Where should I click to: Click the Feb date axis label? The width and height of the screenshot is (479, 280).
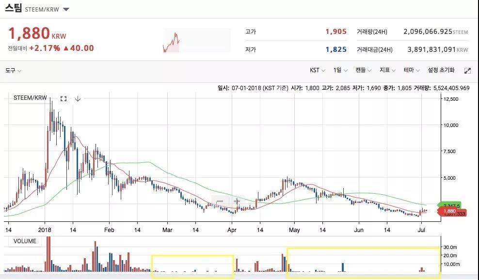coord(109,230)
